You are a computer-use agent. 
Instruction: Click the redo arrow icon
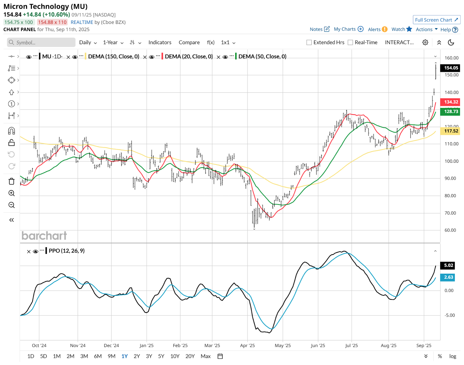11,166
